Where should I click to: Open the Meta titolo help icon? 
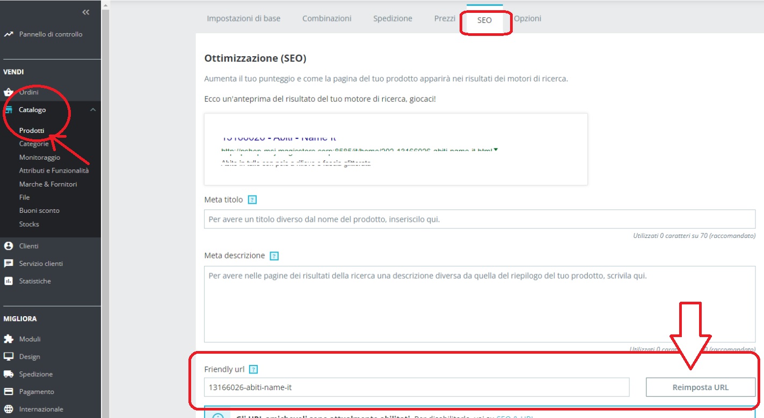coord(253,200)
